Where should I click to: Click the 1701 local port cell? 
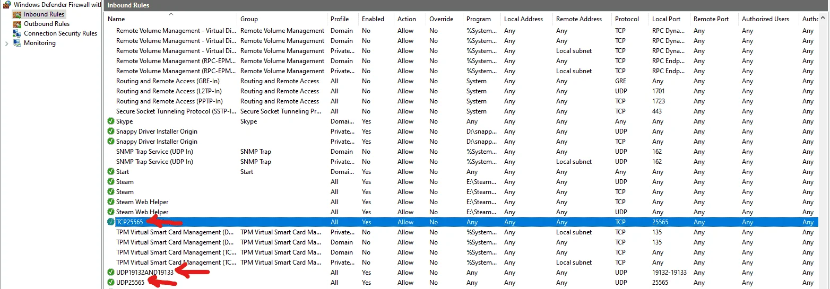coord(659,91)
